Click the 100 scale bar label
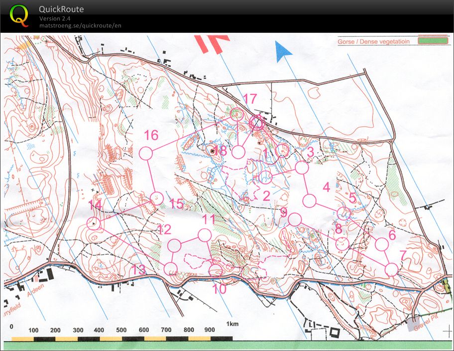 pos(33,331)
